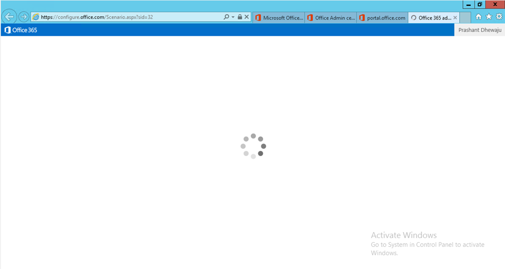Close the Office 365 admin tab
This screenshot has height=269, width=505.
pyautogui.click(x=455, y=18)
